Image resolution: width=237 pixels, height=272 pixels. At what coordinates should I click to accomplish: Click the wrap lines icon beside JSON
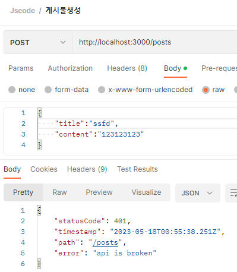pyautogui.click(x=232, y=193)
